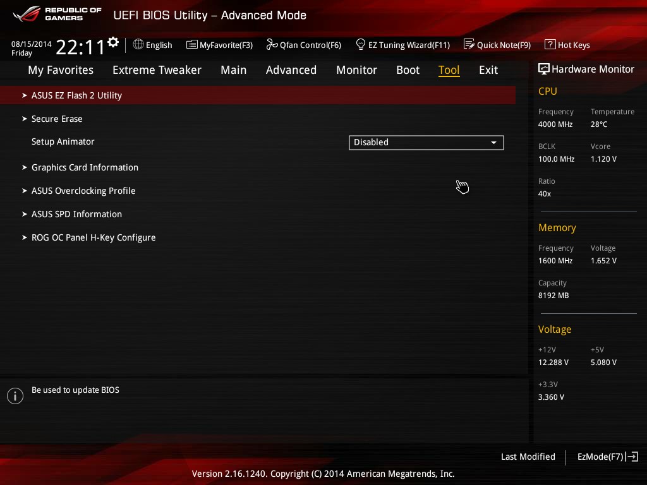647x485 pixels.
Task: Click the Vcore value 1.120 V
Action: (x=603, y=159)
